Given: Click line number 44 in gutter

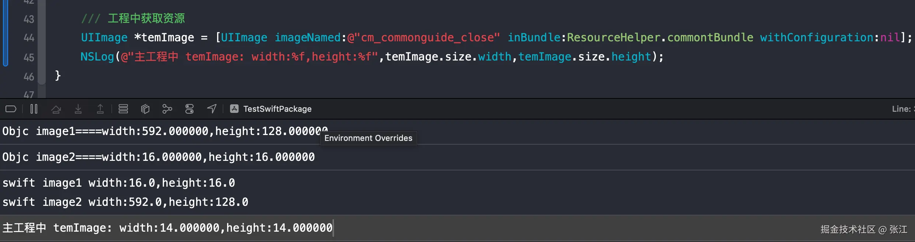Looking at the screenshot, I should coord(29,38).
